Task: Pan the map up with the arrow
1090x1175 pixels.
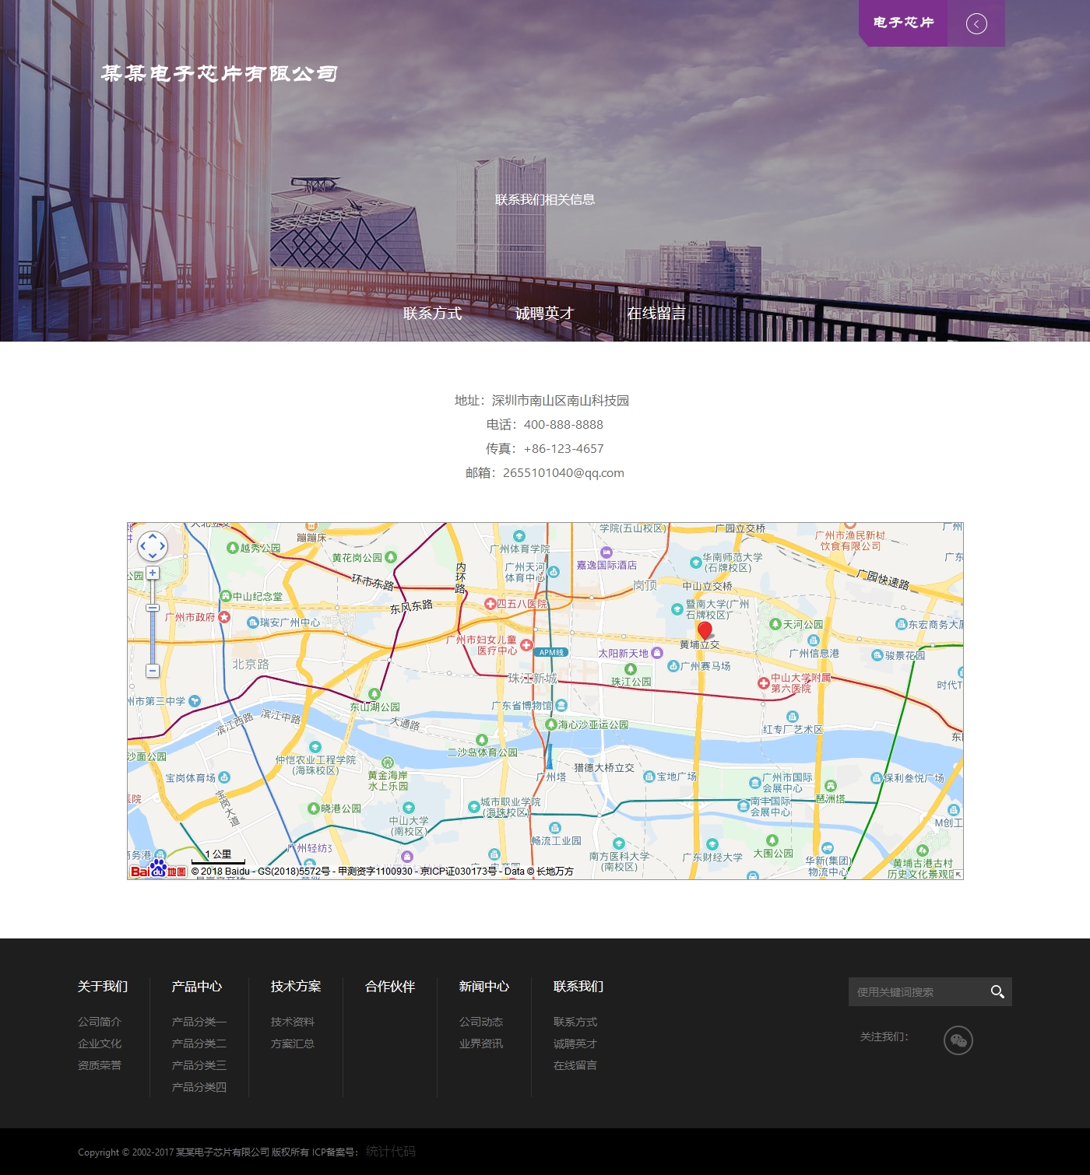Action: click(153, 536)
